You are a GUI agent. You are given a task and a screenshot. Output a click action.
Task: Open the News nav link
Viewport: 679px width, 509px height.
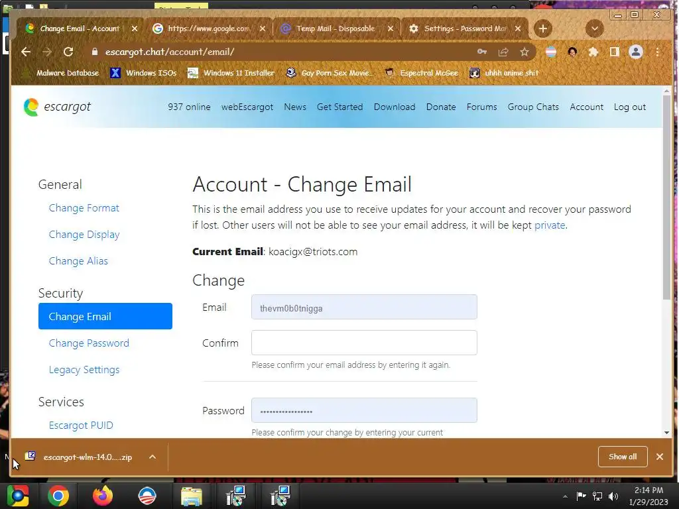click(x=295, y=107)
